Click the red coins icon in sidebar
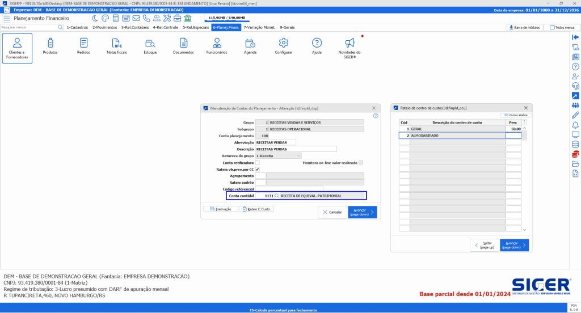The image size is (581, 313). point(575,154)
